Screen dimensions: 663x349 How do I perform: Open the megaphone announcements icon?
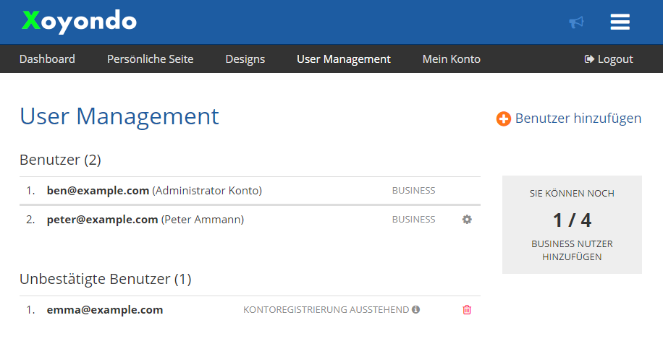(576, 22)
